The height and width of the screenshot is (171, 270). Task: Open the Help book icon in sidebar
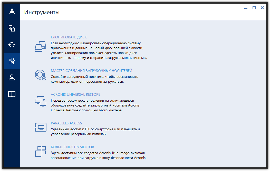[12, 94]
